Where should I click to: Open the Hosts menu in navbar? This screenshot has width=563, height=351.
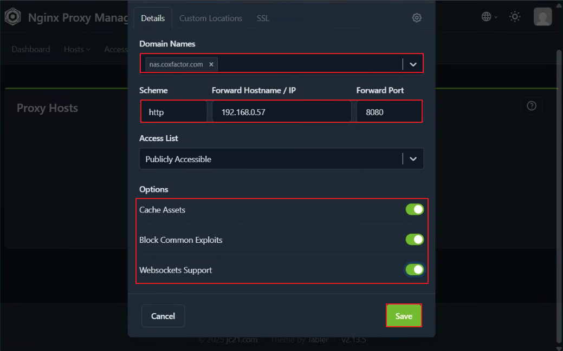[77, 49]
